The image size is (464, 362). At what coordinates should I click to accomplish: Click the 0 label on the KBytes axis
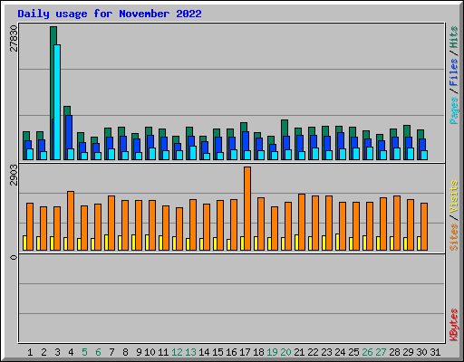(14, 257)
